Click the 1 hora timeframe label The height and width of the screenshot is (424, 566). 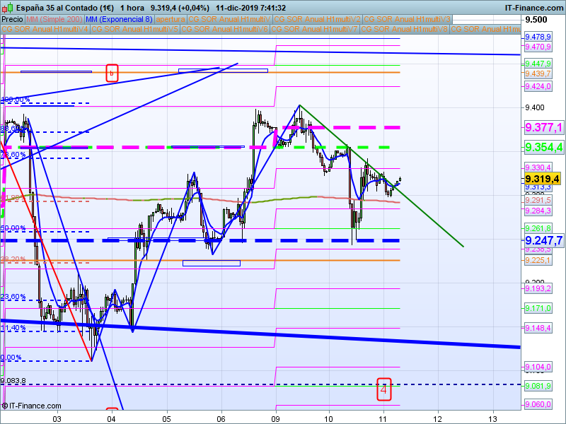click(x=132, y=8)
